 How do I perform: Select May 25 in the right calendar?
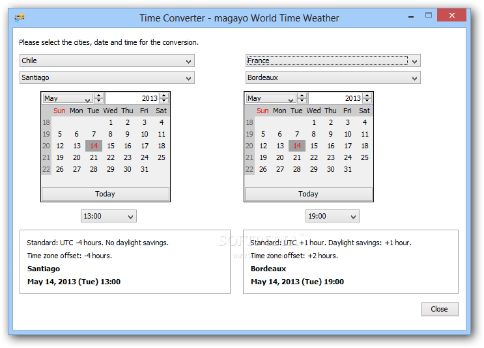coord(365,157)
